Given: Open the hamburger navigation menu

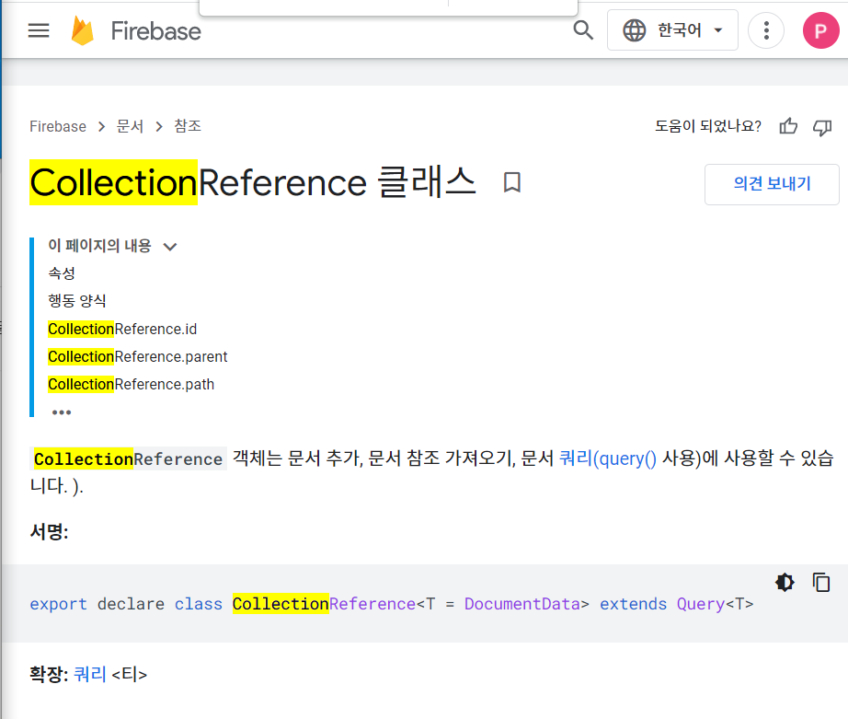Looking at the screenshot, I should [39, 30].
